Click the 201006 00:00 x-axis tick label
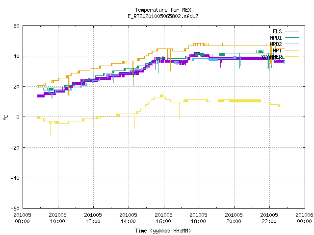314x235 pixels. [304, 218]
